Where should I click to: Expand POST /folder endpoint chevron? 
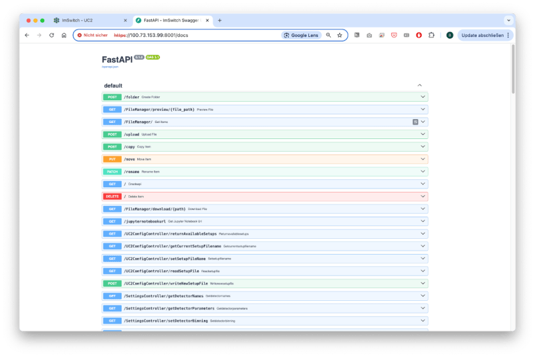(423, 97)
